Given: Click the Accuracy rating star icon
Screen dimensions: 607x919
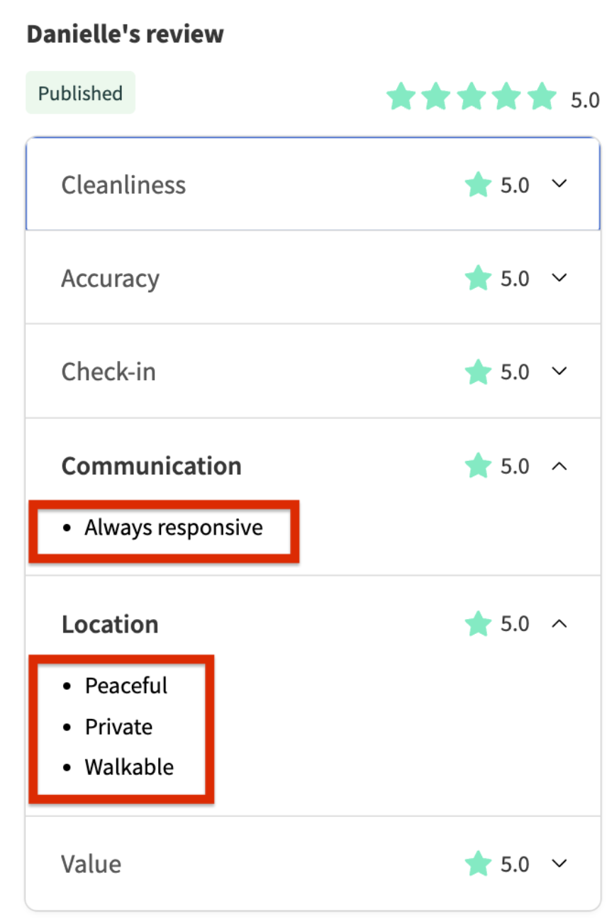Looking at the screenshot, I should coord(478,278).
